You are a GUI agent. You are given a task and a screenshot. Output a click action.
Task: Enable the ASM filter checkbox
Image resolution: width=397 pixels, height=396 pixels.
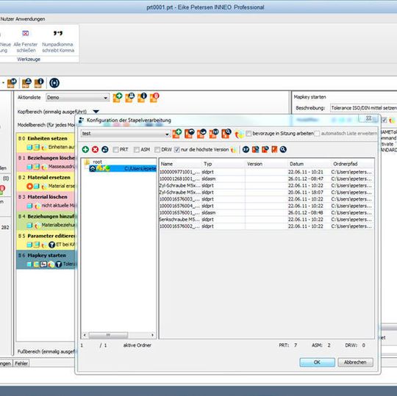click(137, 150)
